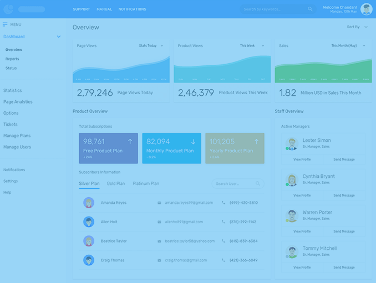Expand the Sort By dropdown
This screenshot has height=283, width=376.
357,27
